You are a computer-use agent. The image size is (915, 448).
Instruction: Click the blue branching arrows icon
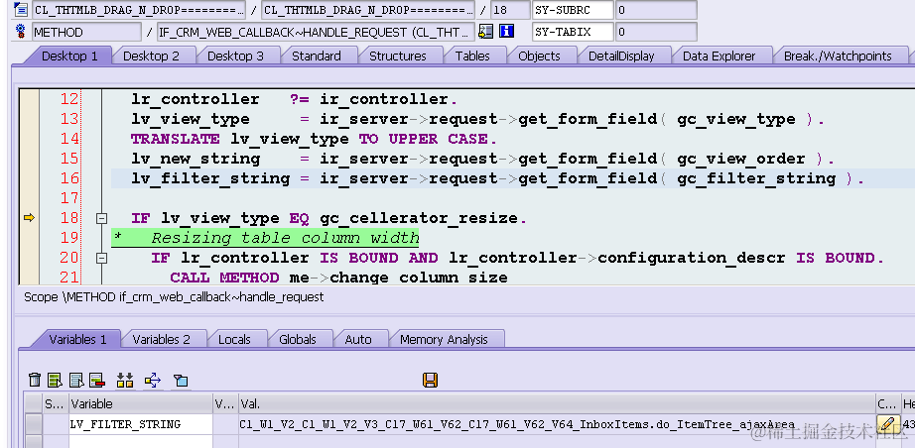click(153, 381)
